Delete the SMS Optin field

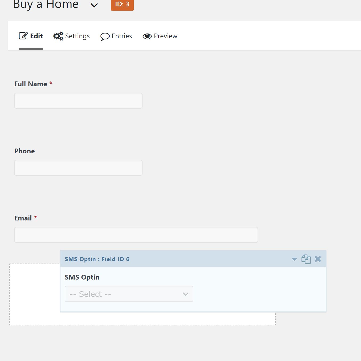(x=318, y=259)
